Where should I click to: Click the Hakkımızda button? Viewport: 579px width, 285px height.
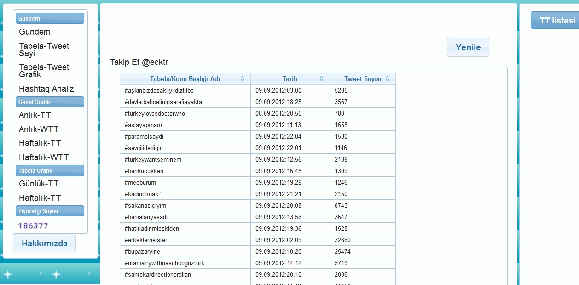click(x=45, y=244)
